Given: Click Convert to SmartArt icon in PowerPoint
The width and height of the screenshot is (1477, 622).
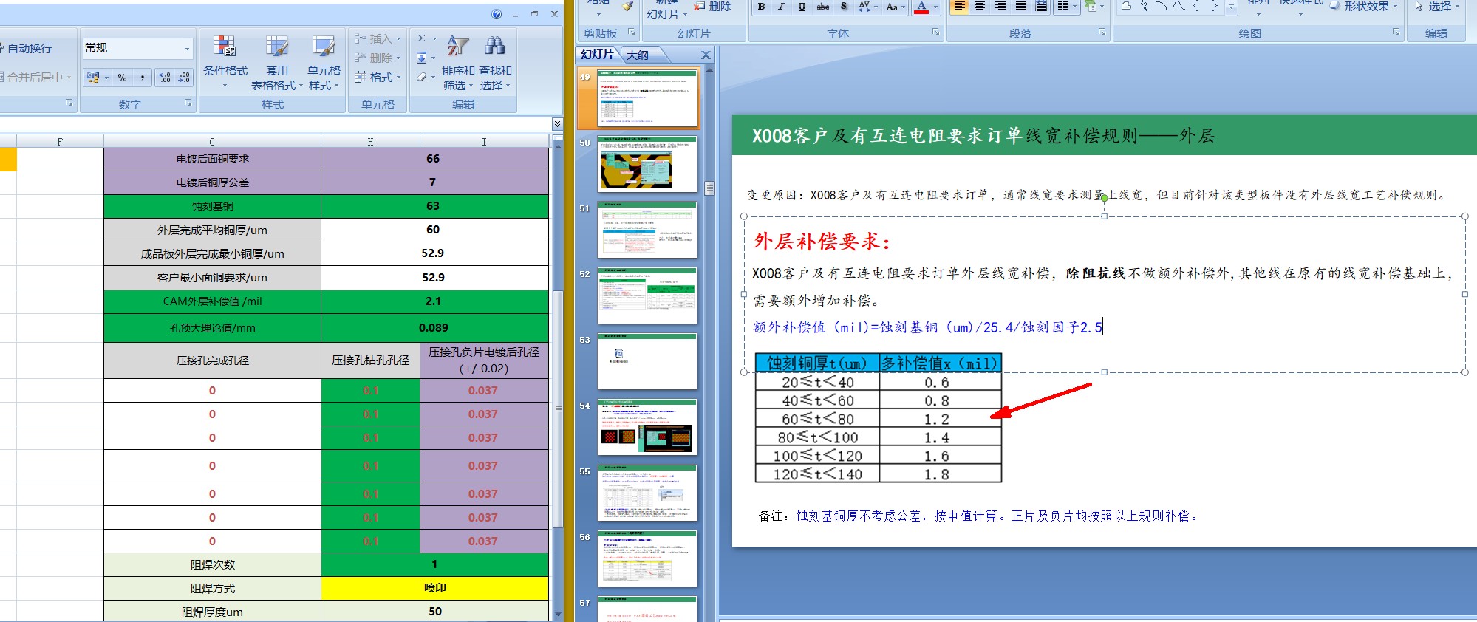Looking at the screenshot, I should tap(1091, 7).
